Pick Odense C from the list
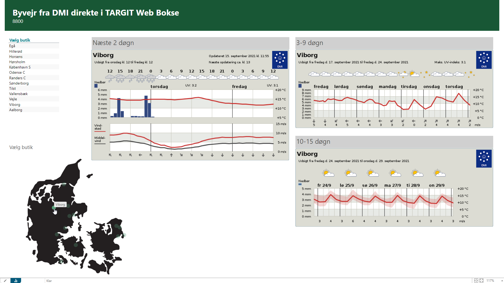 tap(17, 72)
